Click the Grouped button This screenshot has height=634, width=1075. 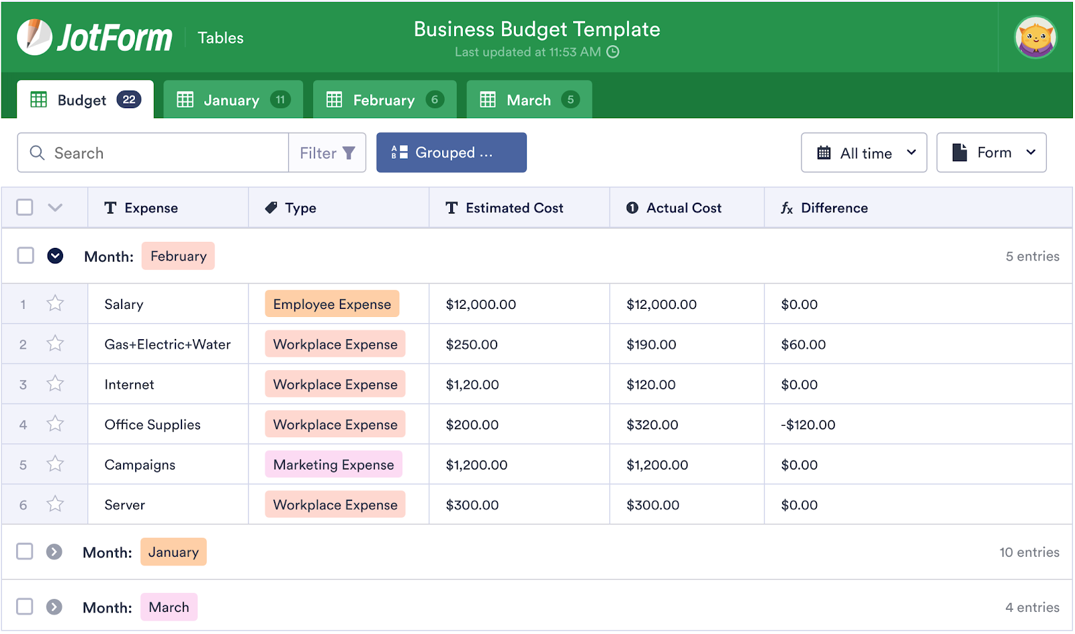tap(451, 153)
